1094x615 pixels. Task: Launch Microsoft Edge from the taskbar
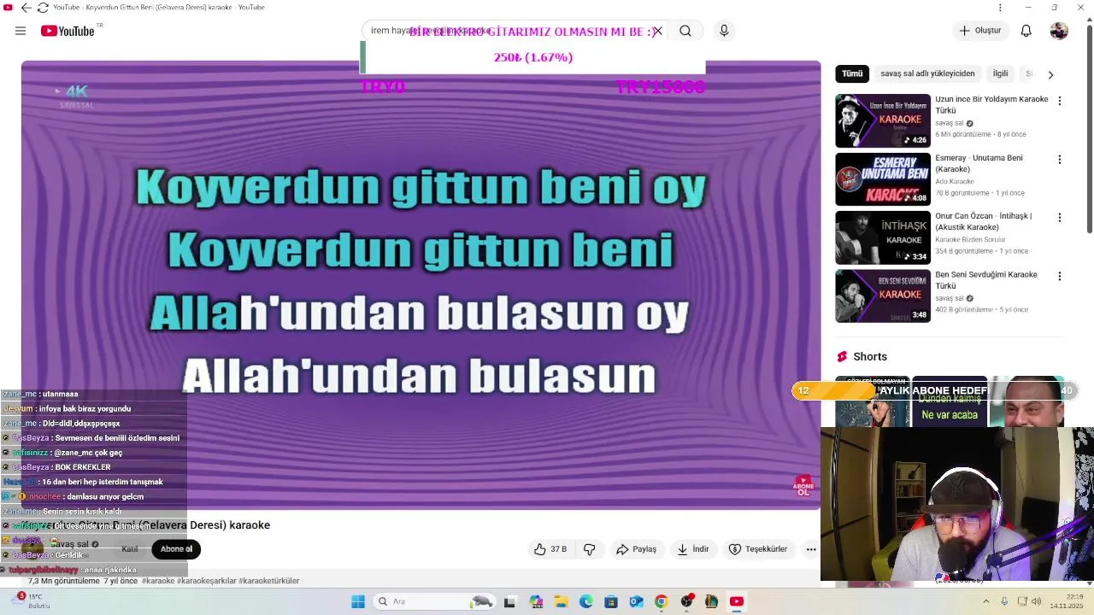pos(585,601)
